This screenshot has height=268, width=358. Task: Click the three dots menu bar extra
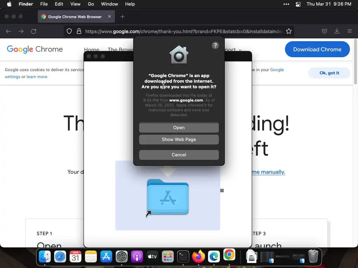(x=286, y=4)
